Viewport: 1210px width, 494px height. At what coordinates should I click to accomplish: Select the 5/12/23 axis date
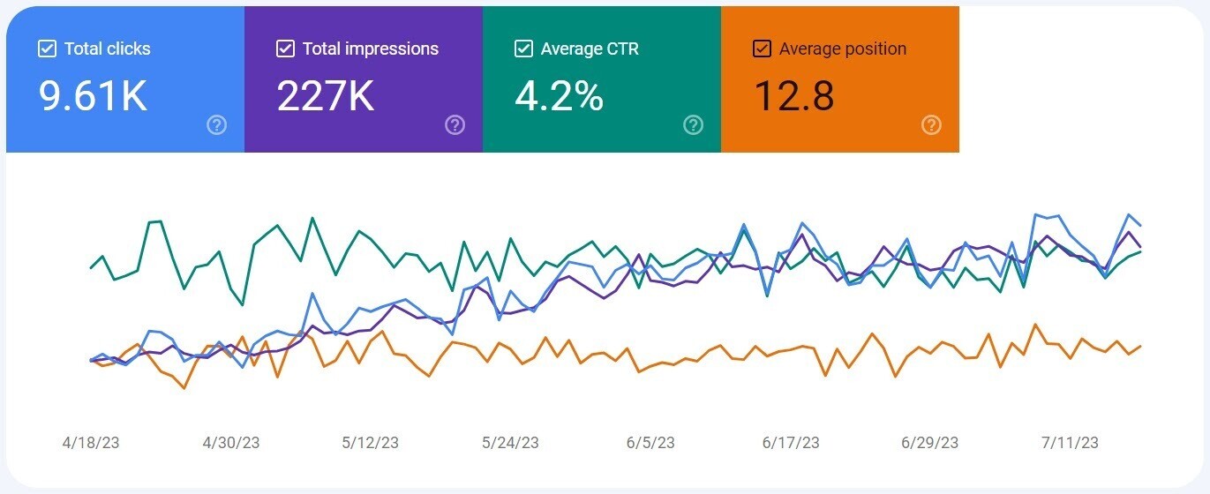371,443
